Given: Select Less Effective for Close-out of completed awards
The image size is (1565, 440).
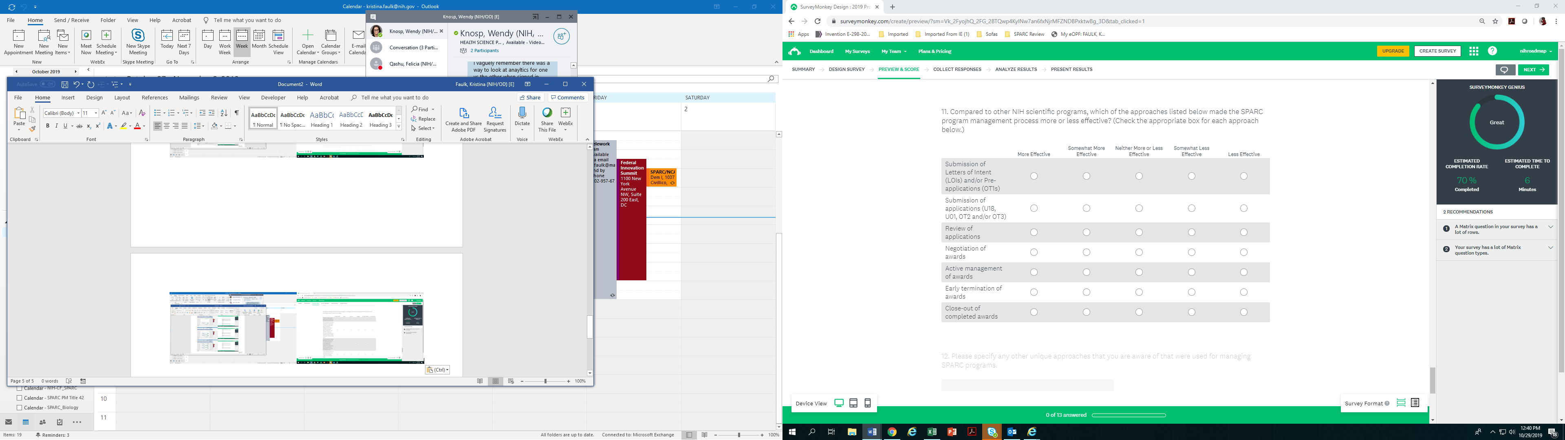Looking at the screenshot, I should pos(1243,312).
